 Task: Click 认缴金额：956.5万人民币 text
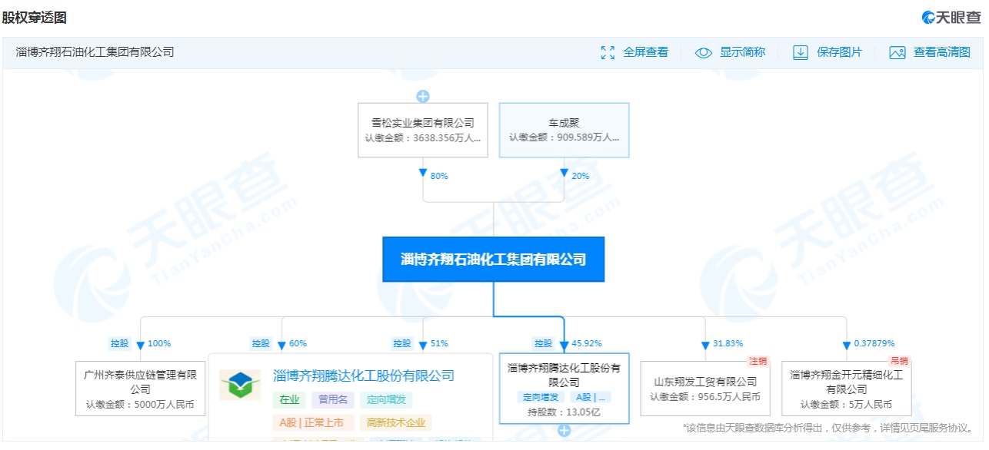click(705, 397)
